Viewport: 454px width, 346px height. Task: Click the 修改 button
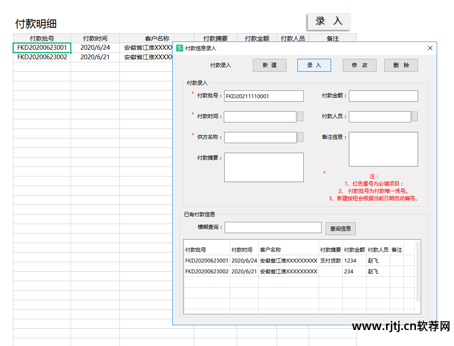pos(360,65)
